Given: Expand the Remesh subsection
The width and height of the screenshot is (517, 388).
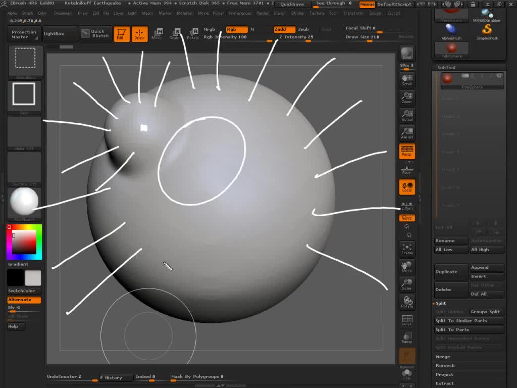Looking at the screenshot, I should [445, 366].
